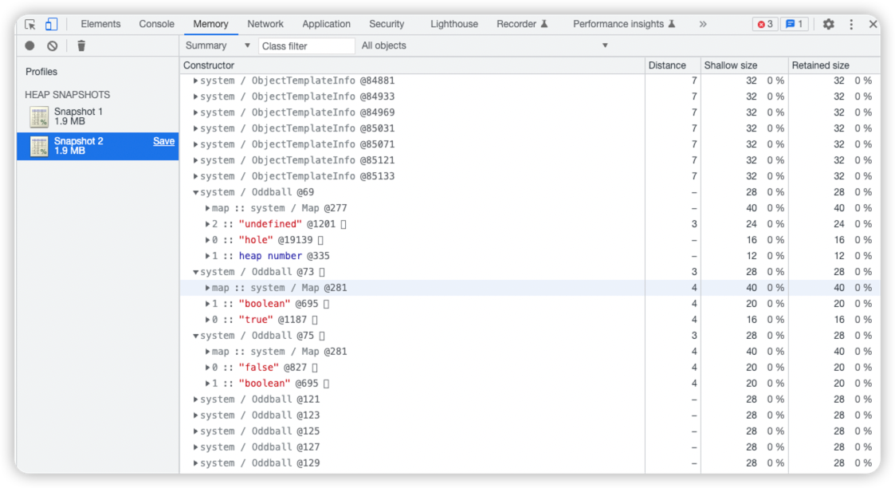Select the inspect element picker icon
Viewport: 895px width, 488px height.
[30, 24]
